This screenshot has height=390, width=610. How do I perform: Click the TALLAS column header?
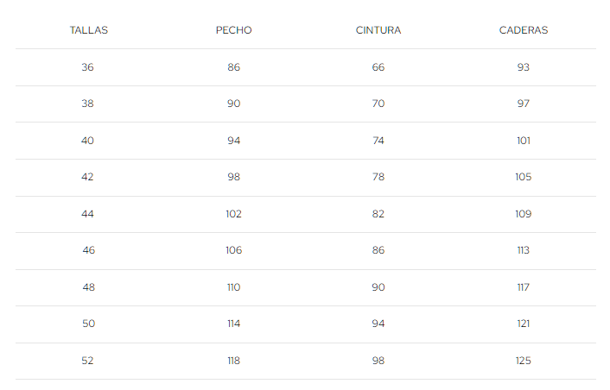click(88, 30)
